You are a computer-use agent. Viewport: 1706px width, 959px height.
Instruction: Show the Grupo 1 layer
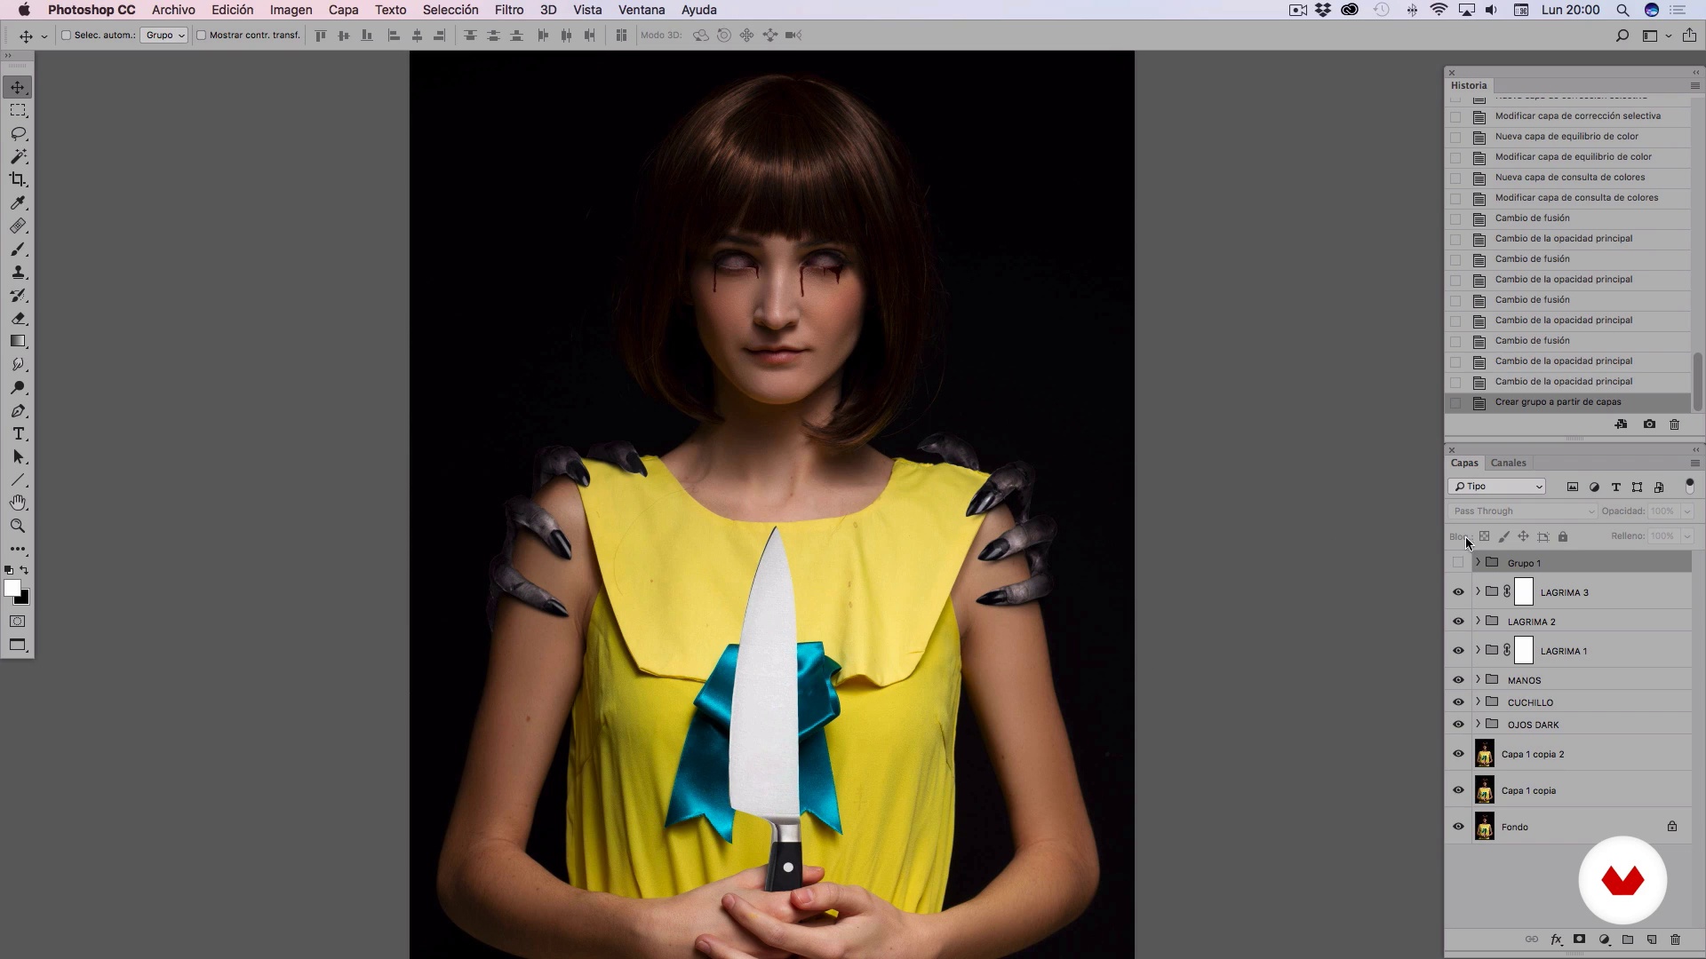pyautogui.click(x=1458, y=563)
